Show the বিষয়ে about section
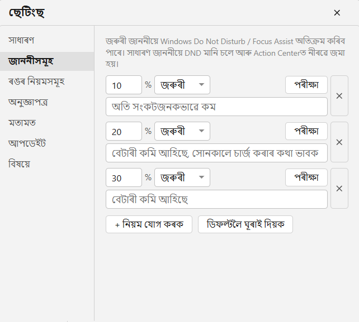The image size is (359, 322). [x=47, y=164]
